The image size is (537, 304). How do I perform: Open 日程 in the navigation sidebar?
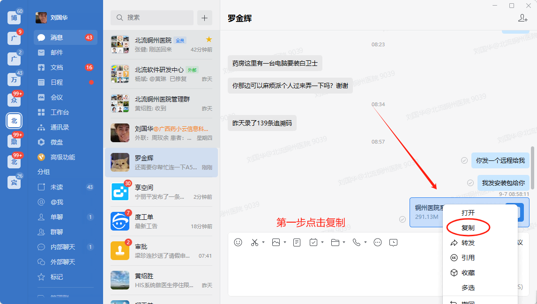[x=66, y=82]
